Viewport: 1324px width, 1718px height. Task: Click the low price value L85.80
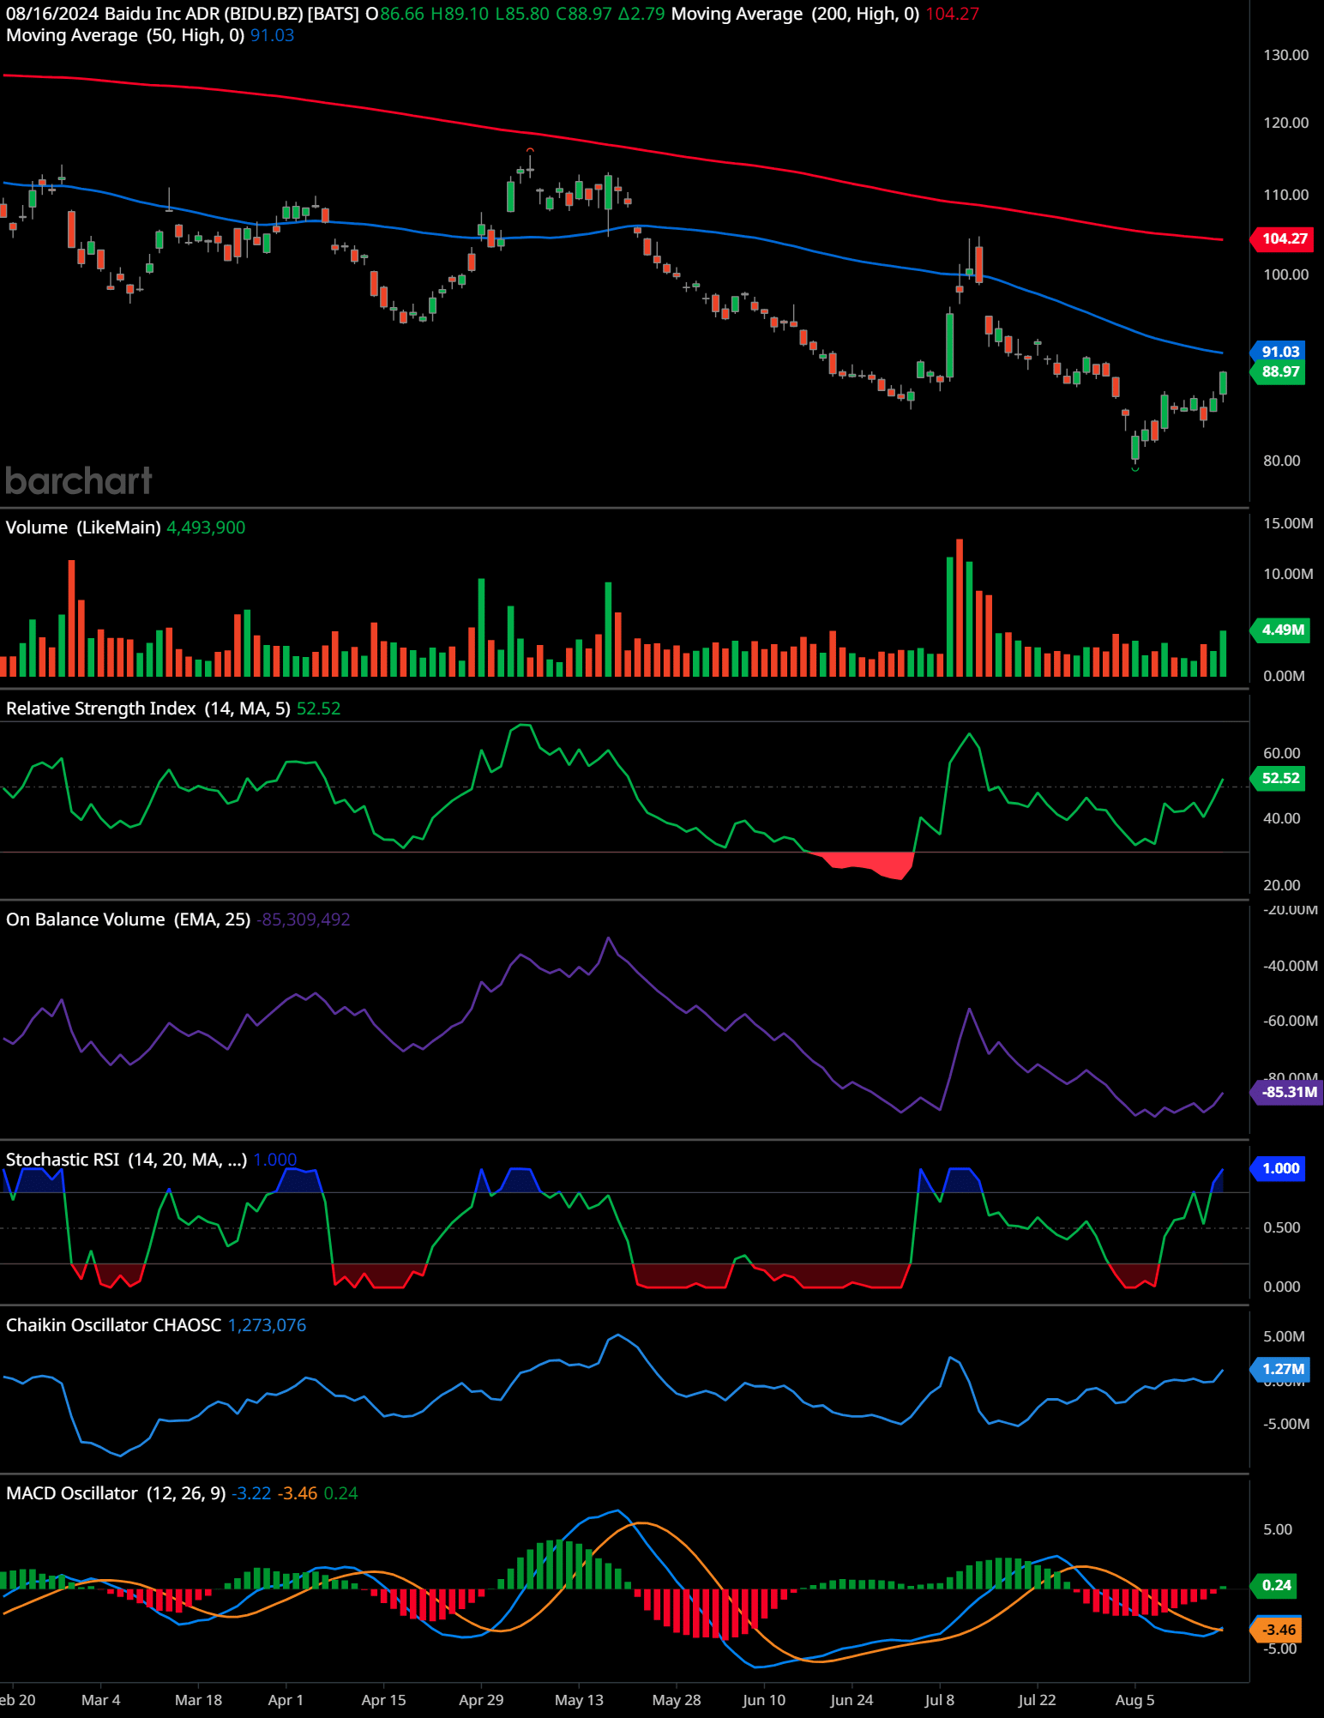[522, 14]
